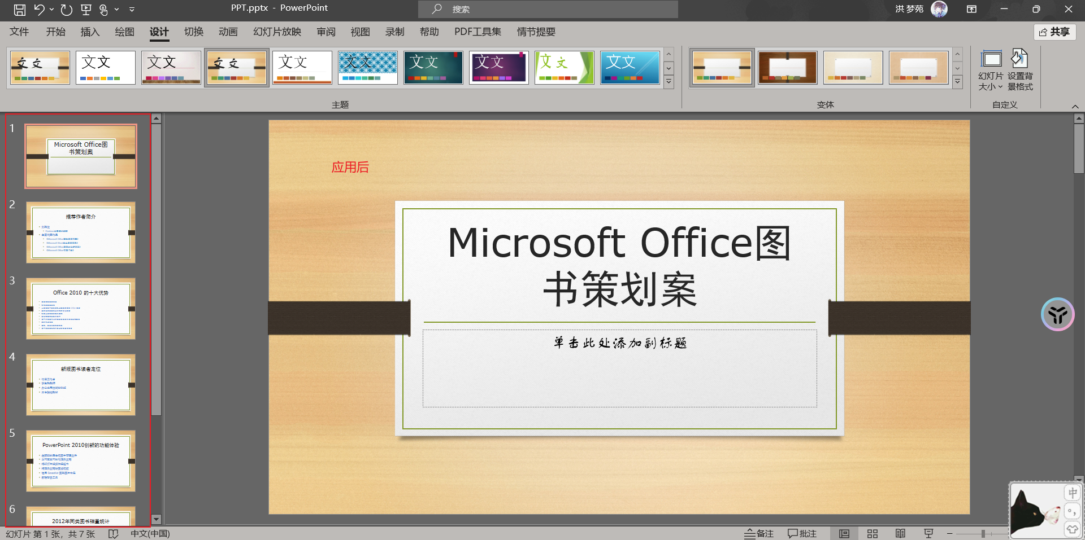Open customize quick access toolbar dropdown
1085x540 pixels.
point(132,9)
